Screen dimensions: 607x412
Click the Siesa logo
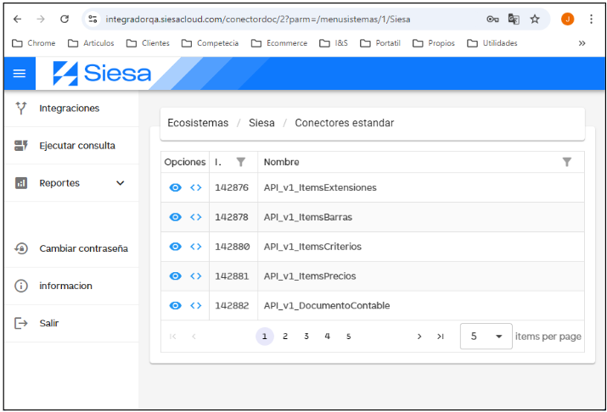point(102,74)
